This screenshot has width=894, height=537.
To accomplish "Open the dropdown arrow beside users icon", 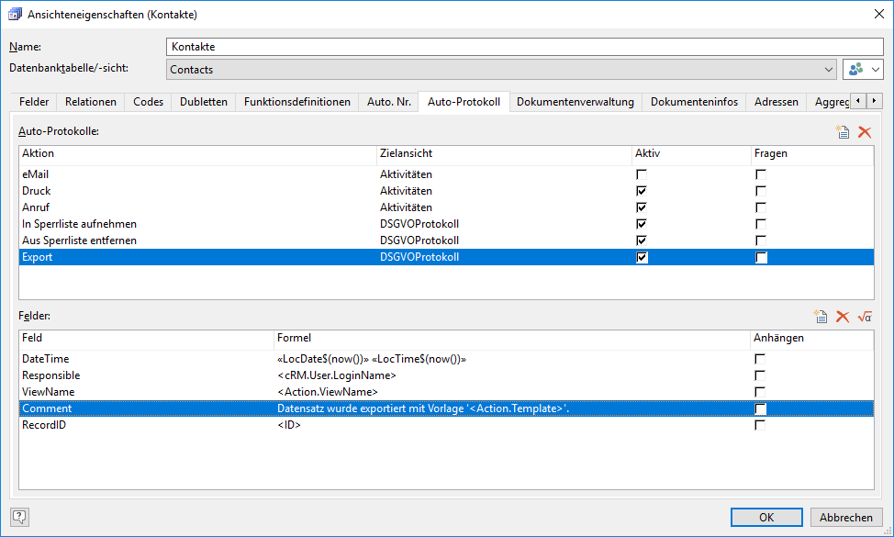I will pyautogui.click(x=876, y=70).
